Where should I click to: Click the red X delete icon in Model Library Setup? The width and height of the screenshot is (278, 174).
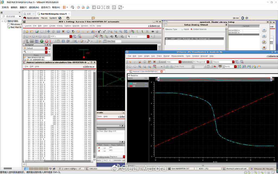[264, 48]
